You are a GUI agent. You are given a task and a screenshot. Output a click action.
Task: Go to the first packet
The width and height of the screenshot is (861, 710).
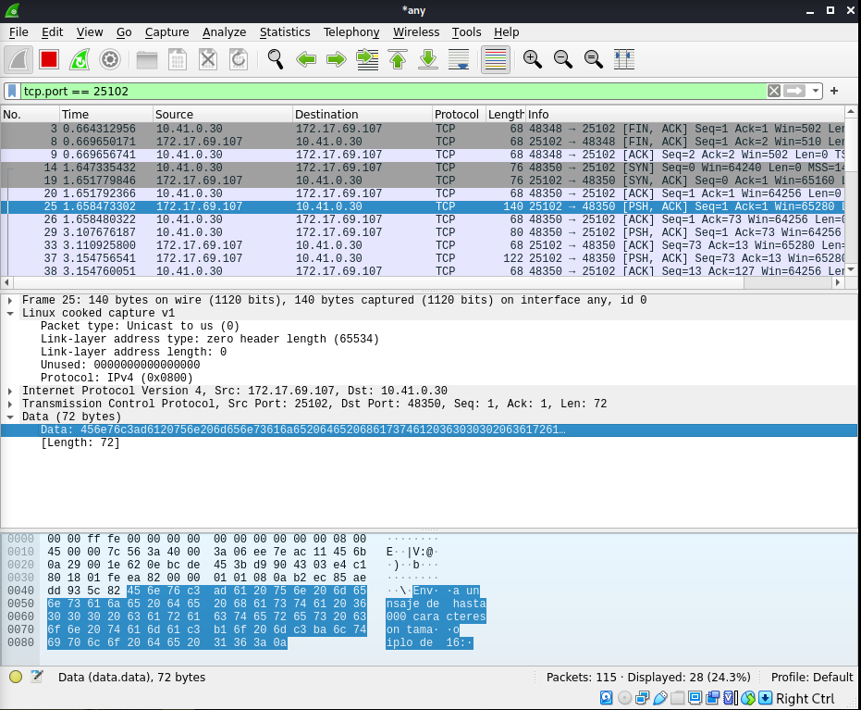coord(398,59)
